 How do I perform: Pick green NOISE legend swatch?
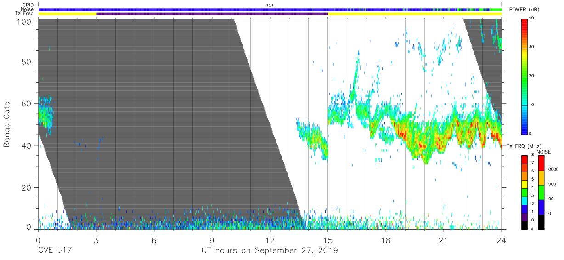(541, 192)
